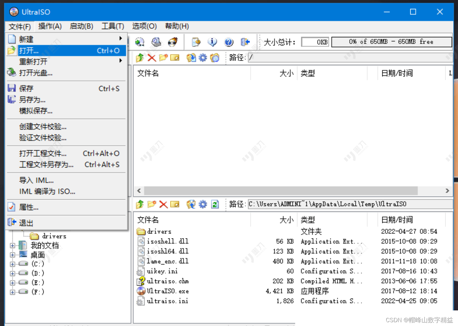Choose 模拟保存... menu entry
458x326 pixels.
coord(66,111)
